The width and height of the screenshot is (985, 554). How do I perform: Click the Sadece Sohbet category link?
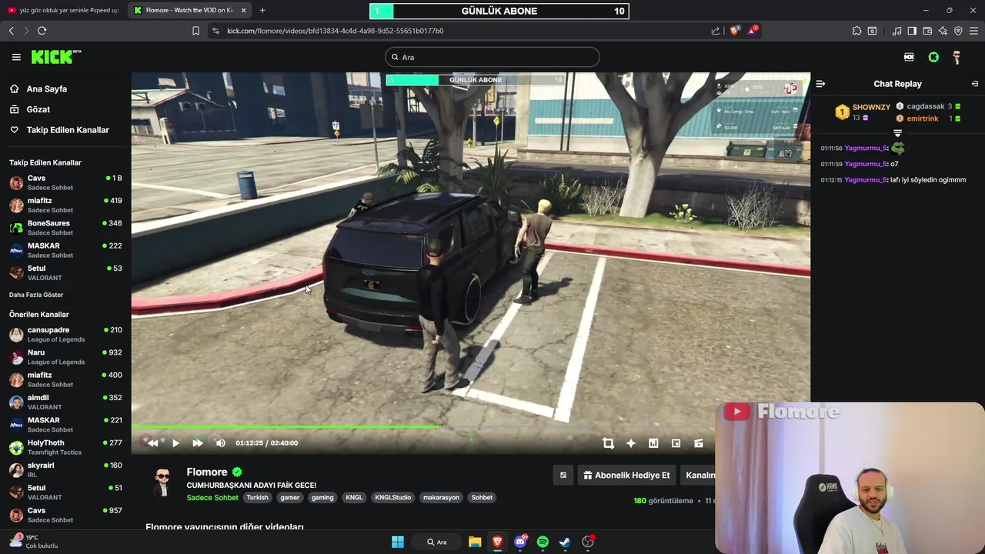(212, 497)
